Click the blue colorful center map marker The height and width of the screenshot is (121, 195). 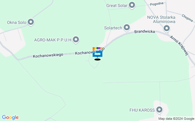coord(97,52)
